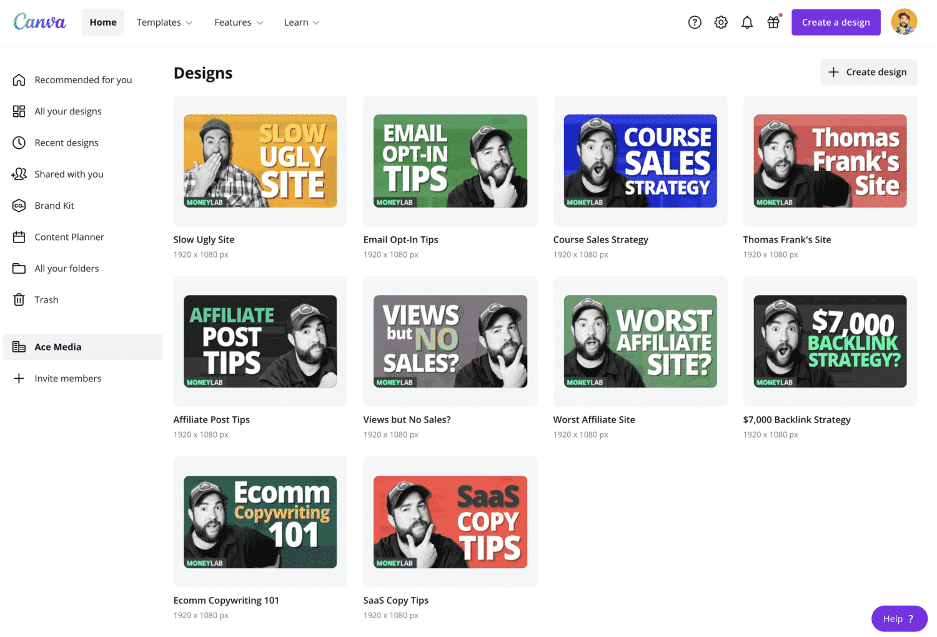Click the SaaS Copy Tips title text
The image size is (937, 637).
point(396,600)
